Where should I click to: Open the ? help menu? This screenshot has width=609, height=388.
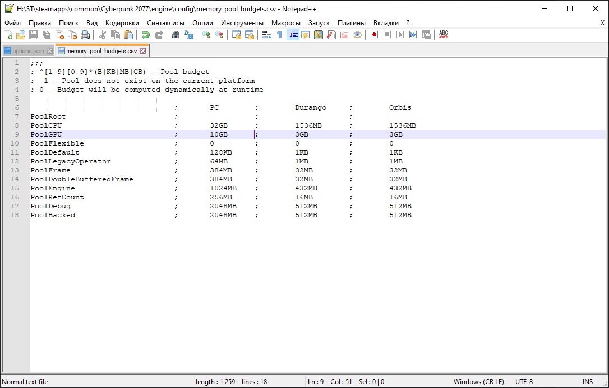point(408,23)
